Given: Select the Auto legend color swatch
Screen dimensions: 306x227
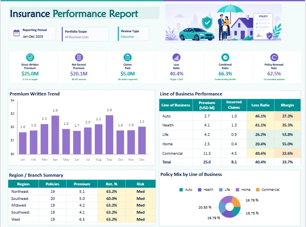Looking at the screenshot, I should (x=181, y=190).
